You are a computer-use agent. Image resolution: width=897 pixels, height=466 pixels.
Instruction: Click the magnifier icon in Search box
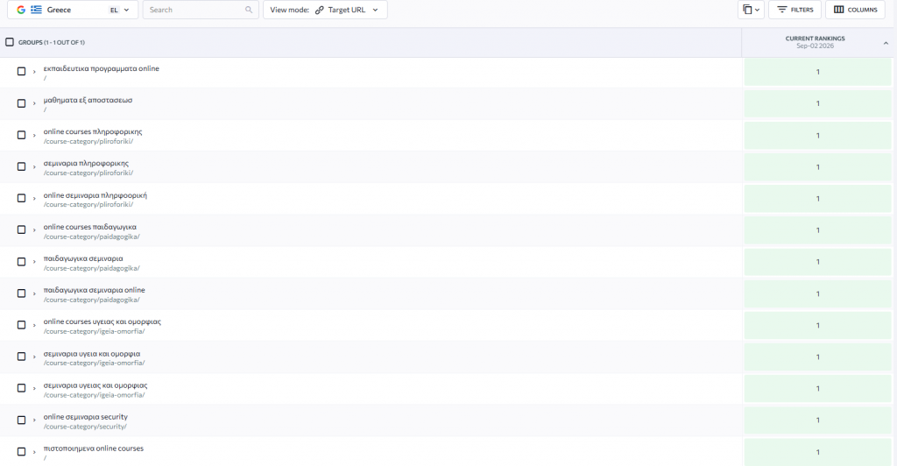[x=248, y=10]
